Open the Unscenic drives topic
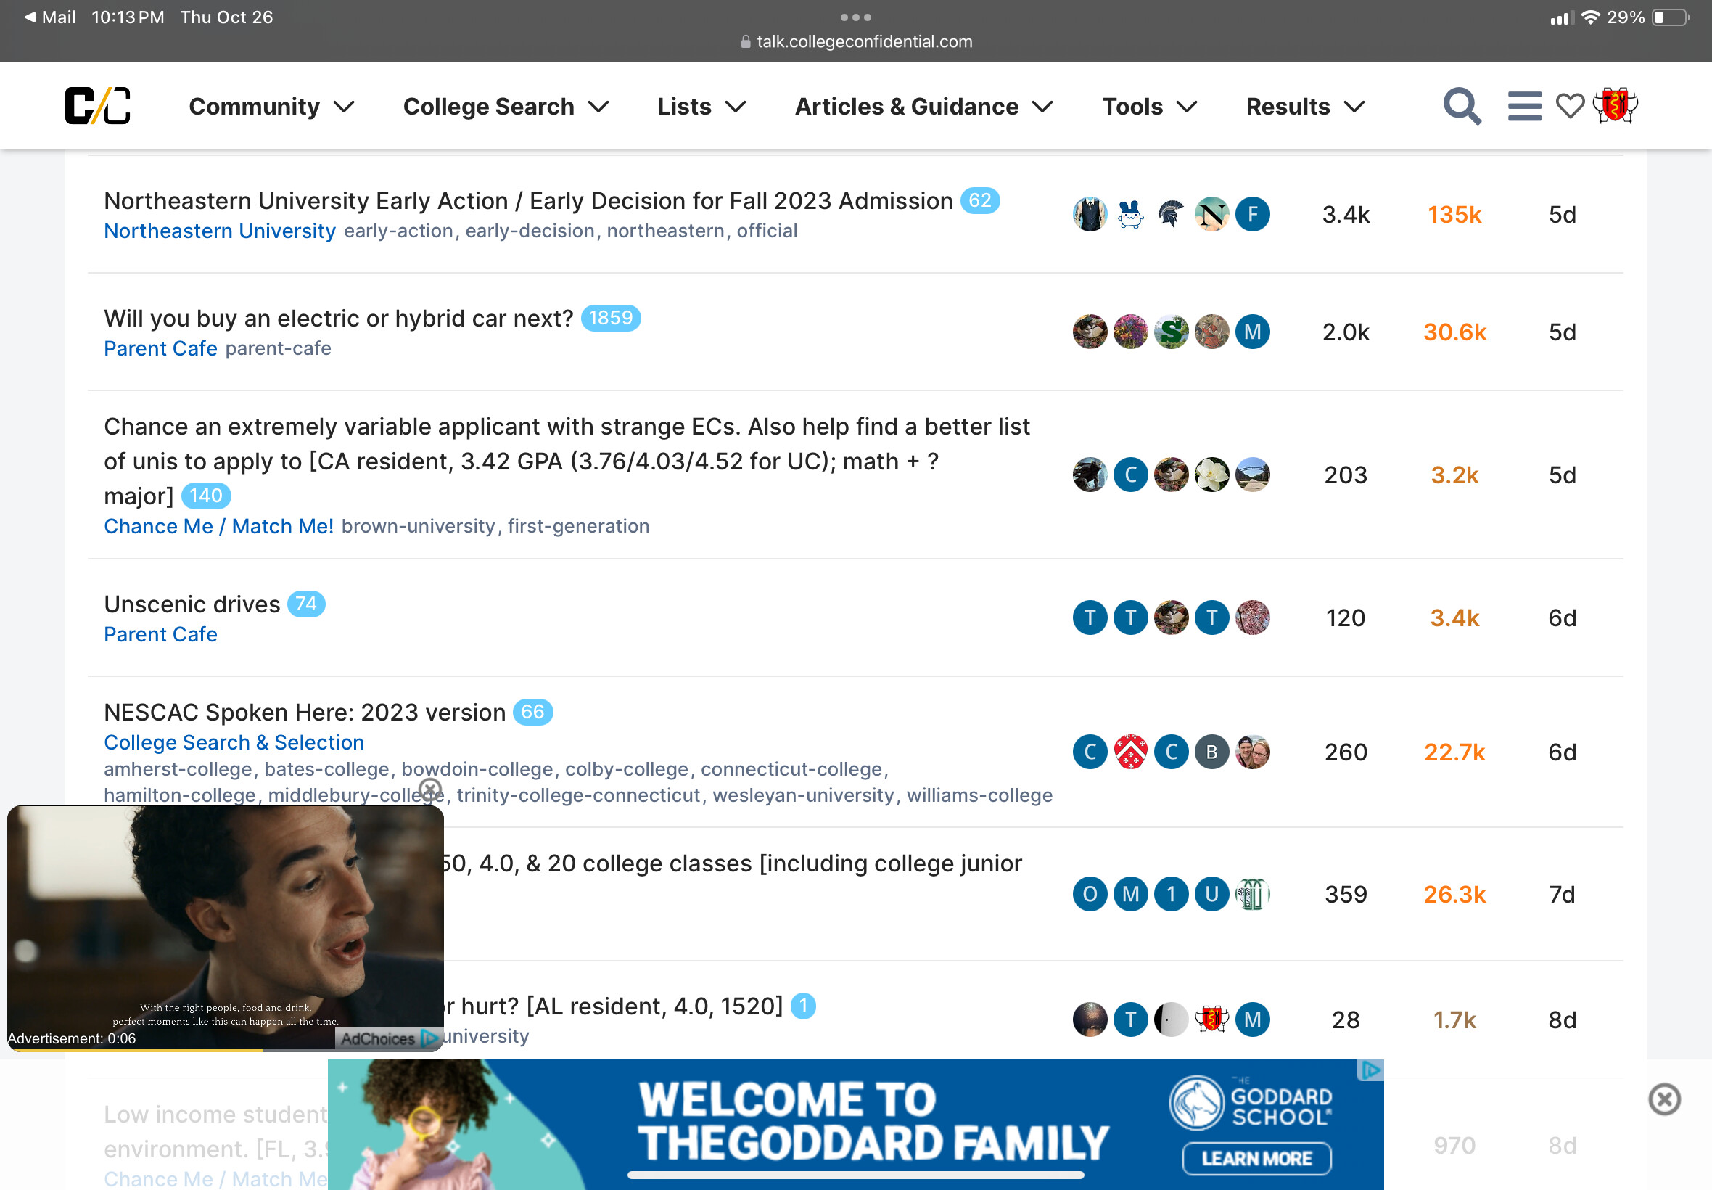 point(192,604)
